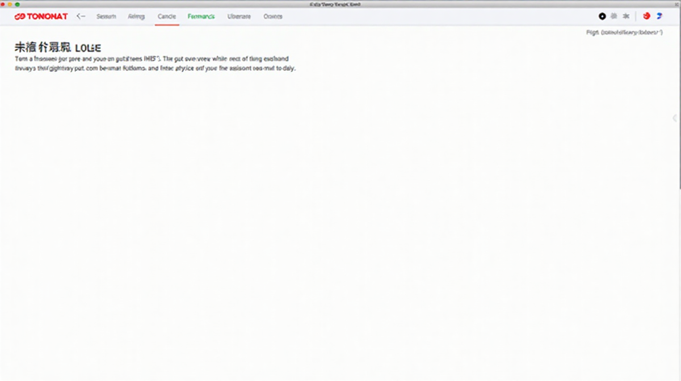Screen dimensions: 681x381
Task: Switch to the Sessum tab
Action: click(x=106, y=16)
